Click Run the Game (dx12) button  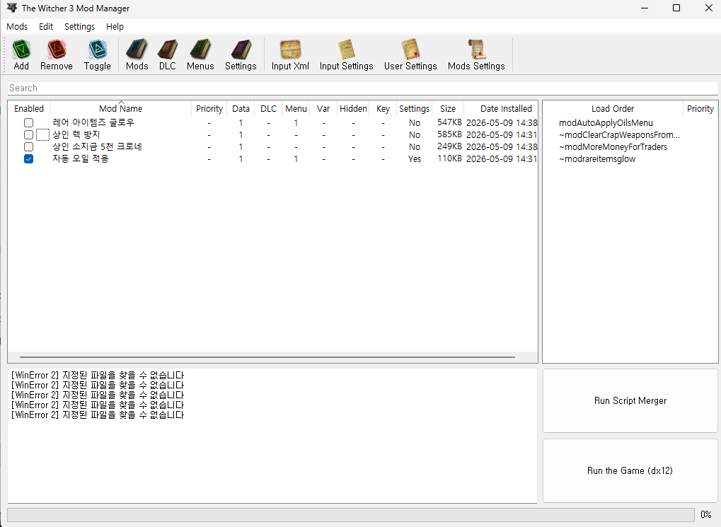tap(630, 470)
